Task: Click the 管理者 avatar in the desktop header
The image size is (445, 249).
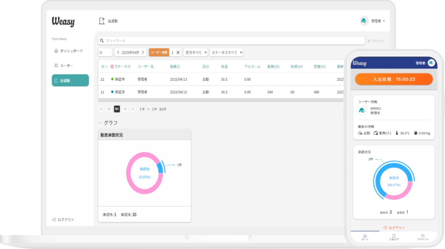Action: (x=364, y=21)
